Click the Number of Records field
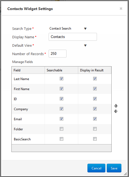The width and height of the screenshot is (129, 177). click(x=58, y=54)
